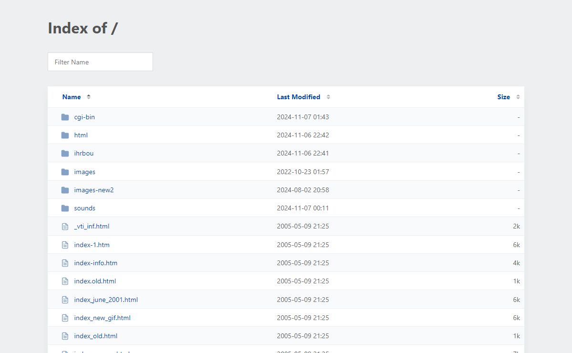Click the sort arrows next to Size
Viewport: 572px width, 353px height.
coord(518,97)
